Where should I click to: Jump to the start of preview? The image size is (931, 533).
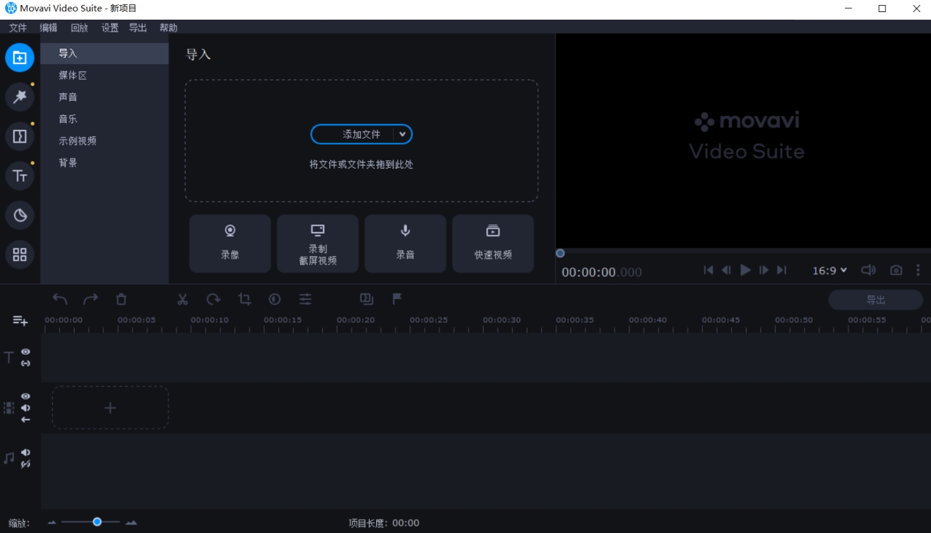click(708, 270)
